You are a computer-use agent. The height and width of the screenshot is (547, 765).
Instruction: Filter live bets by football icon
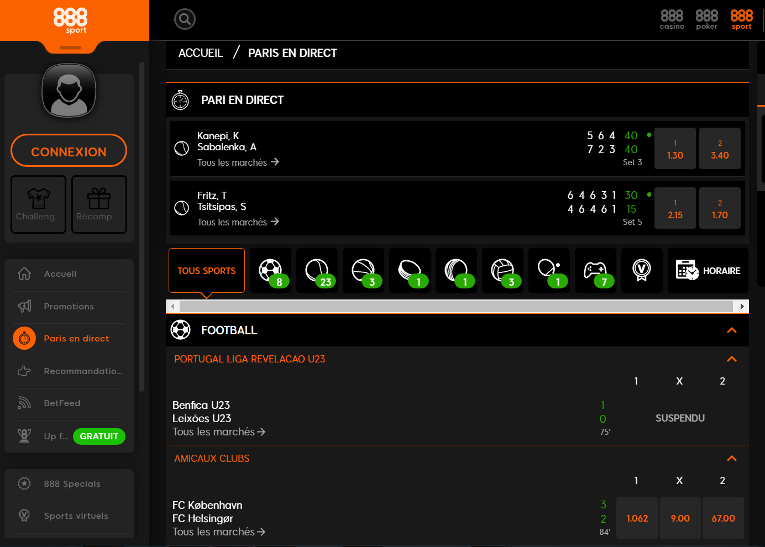[x=271, y=271]
